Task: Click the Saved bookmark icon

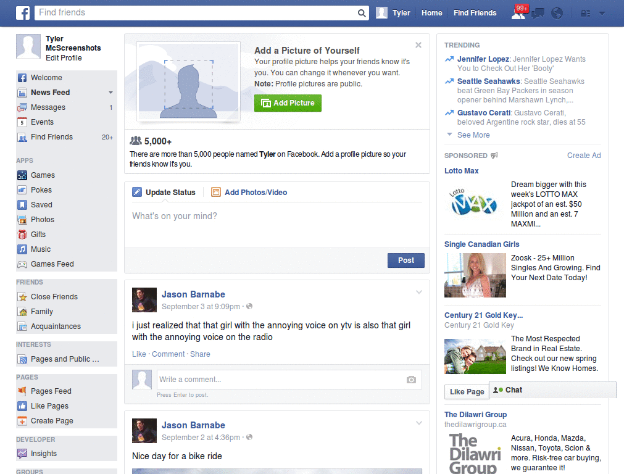Action: (x=22, y=205)
